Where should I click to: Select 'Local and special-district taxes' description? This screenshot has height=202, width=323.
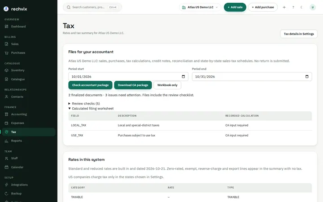(x=139, y=125)
